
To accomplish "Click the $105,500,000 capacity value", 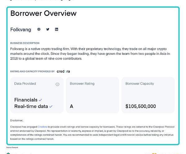I will [141, 106].
